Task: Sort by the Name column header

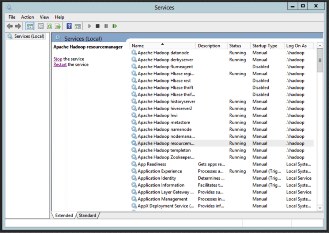Action: click(x=163, y=46)
